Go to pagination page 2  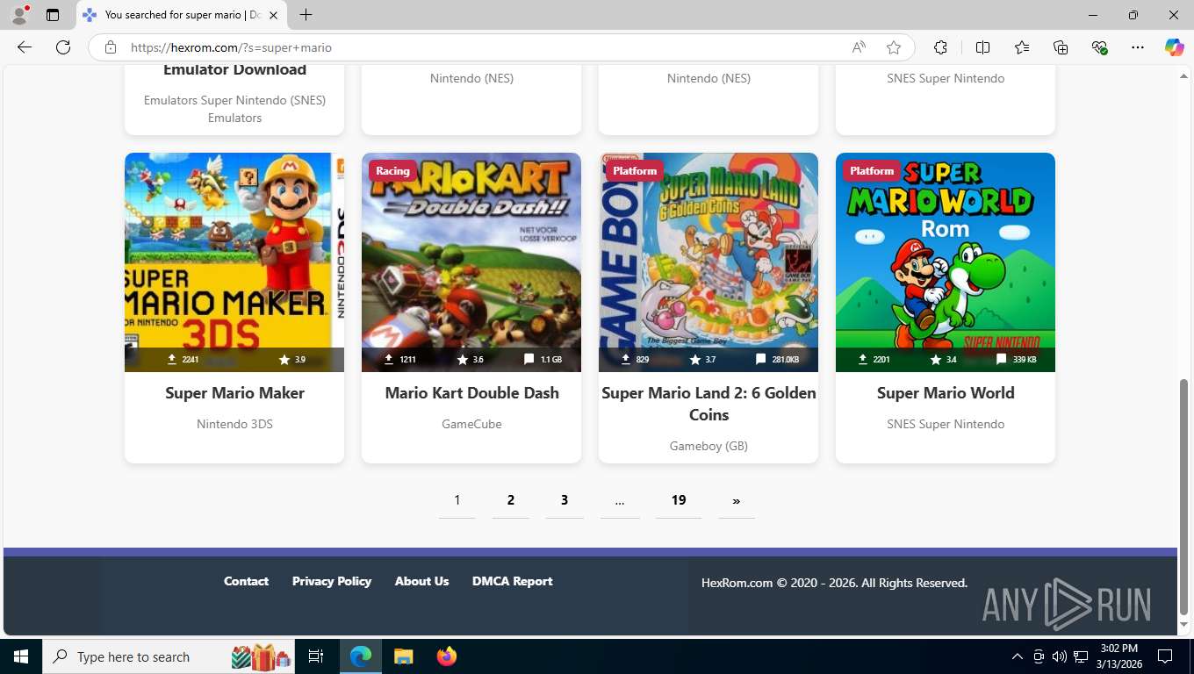[510, 500]
